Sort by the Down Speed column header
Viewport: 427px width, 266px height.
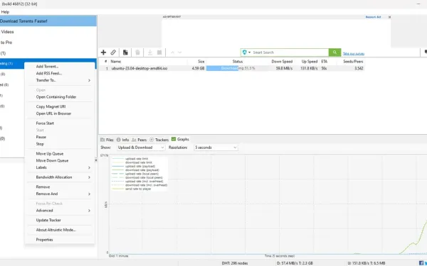pyautogui.click(x=282, y=62)
